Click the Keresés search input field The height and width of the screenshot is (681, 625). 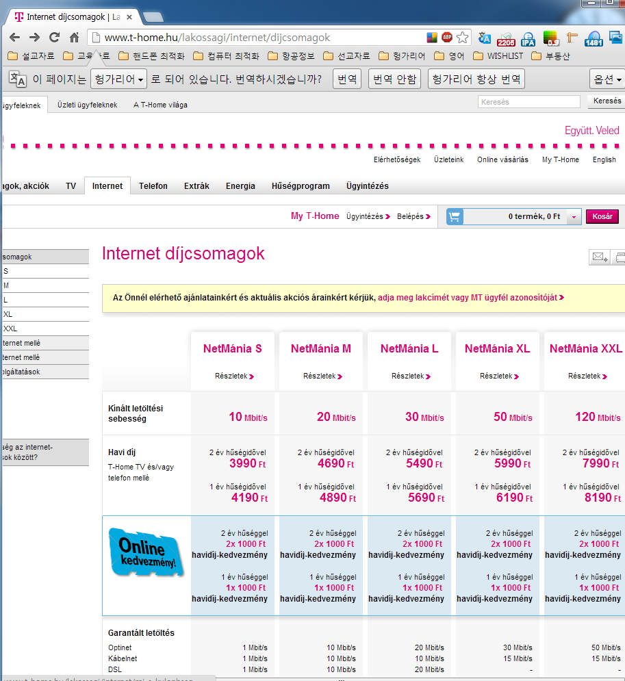(x=528, y=101)
